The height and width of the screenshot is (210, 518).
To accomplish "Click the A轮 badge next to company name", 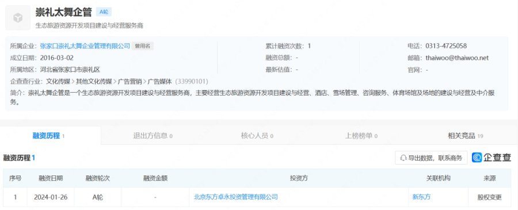I will (x=104, y=12).
